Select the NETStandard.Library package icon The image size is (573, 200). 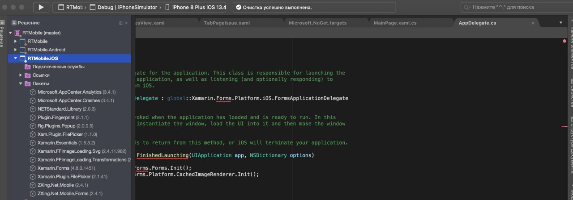pyautogui.click(x=33, y=109)
